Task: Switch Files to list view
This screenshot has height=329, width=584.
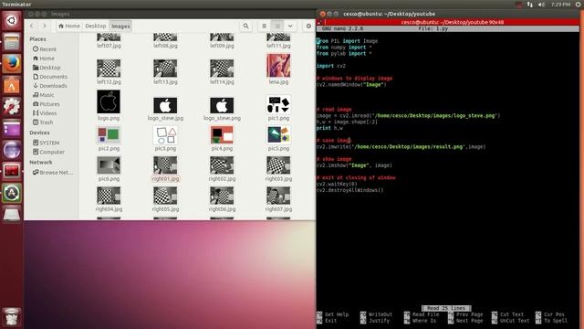Action: pyautogui.click(x=264, y=27)
